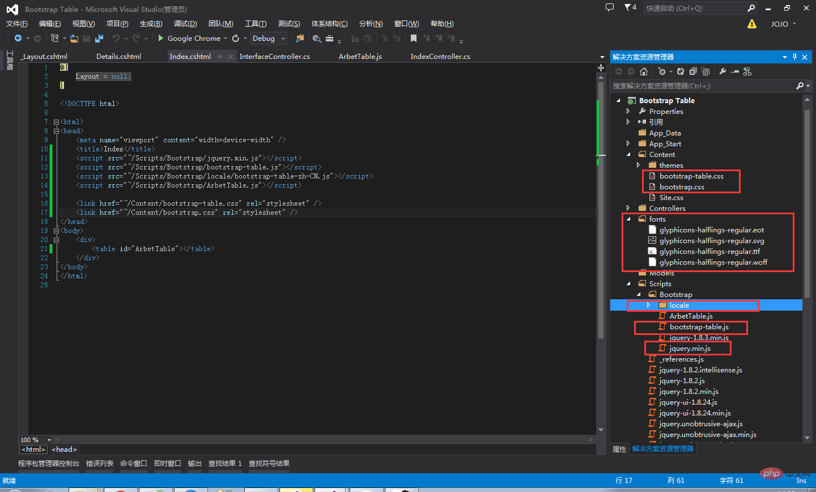
Task: Open the 100 % zoom dropdown
Action: click(x=49, y=440)
